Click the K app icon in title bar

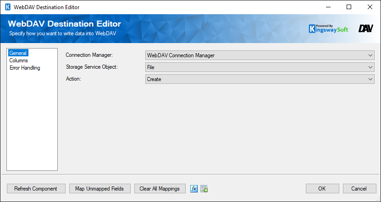tap(8, 7)
